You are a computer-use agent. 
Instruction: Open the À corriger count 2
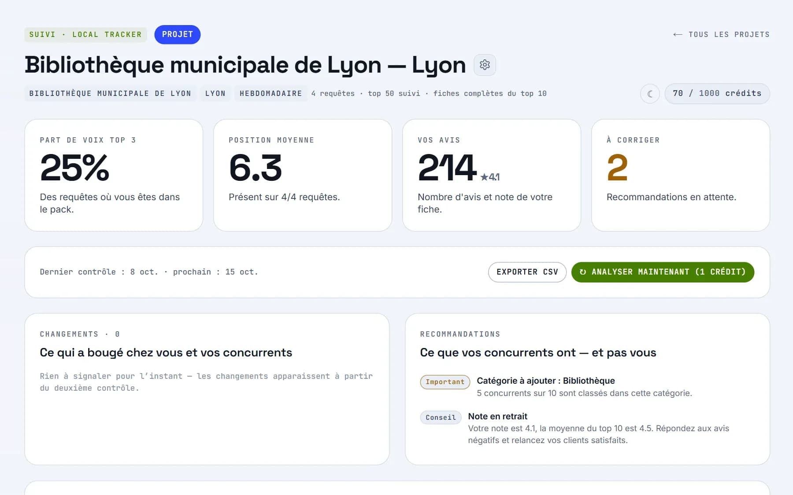[x=617, y=168]
